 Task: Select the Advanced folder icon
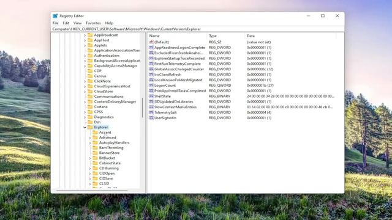click(96, 137)
